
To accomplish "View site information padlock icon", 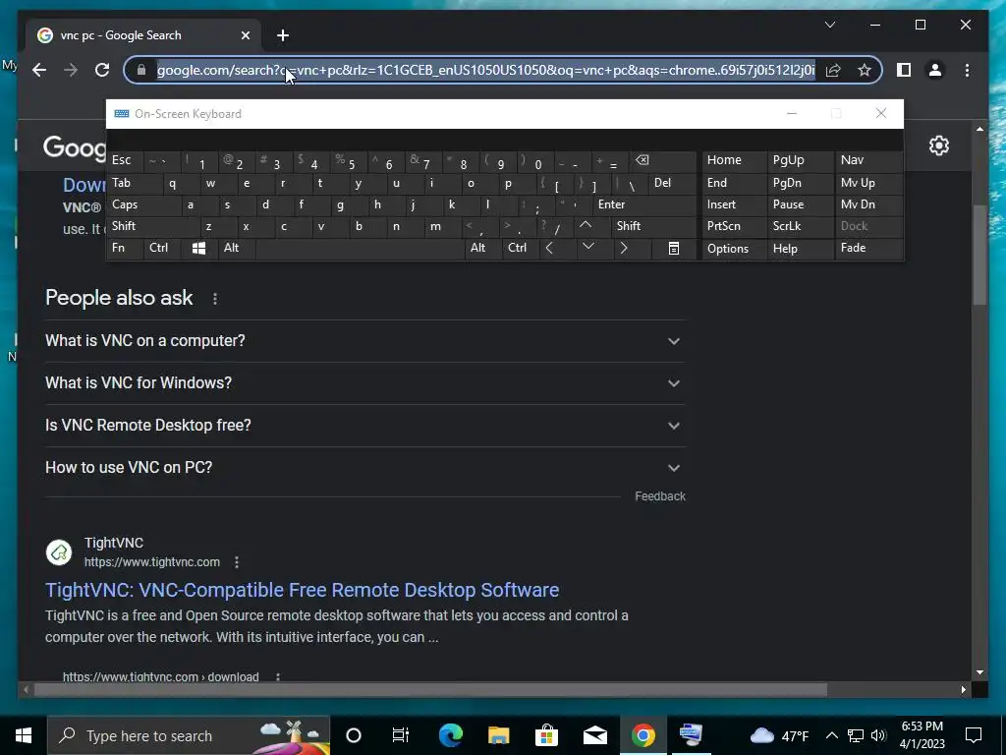I will (141, 70).
